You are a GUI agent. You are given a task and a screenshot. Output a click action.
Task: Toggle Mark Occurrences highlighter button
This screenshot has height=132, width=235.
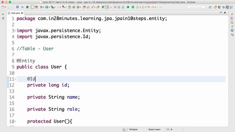tap(107, 7)
